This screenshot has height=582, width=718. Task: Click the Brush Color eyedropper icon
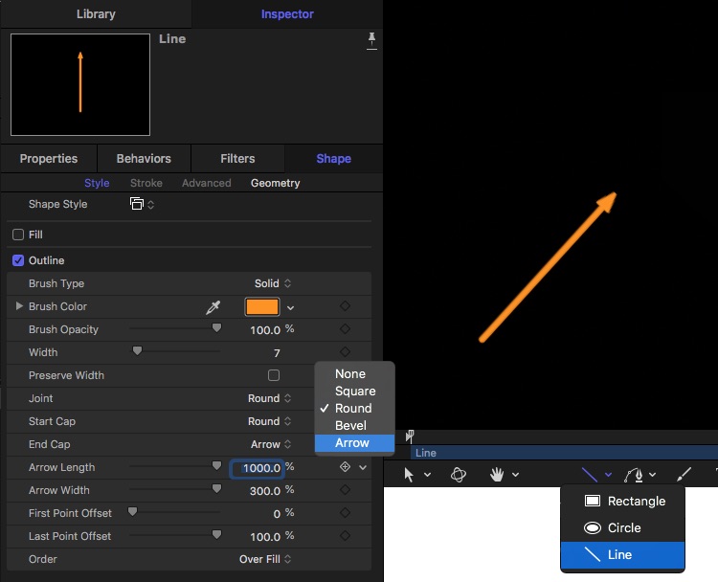(213, 307)
